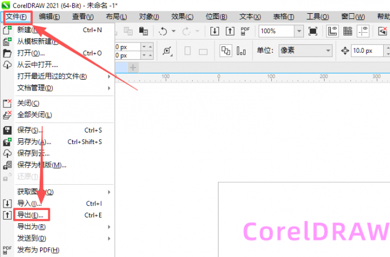390x257 pixels.
Task: Toggle the show guidelines icon
Action: (x=363, y=31)
